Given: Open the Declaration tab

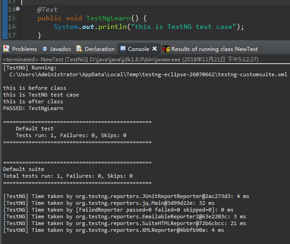Looking at the screenshot, I should click(96, 49).
